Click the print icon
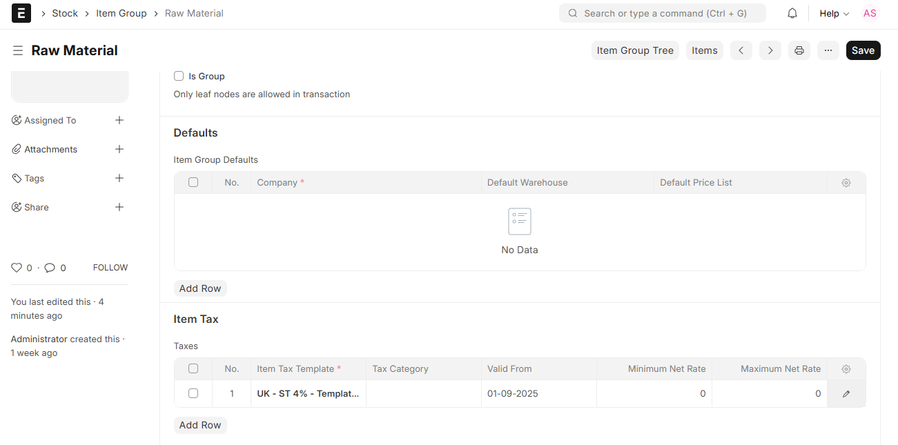Viewport: 898px width, 445px height. [x=799, y=50]
